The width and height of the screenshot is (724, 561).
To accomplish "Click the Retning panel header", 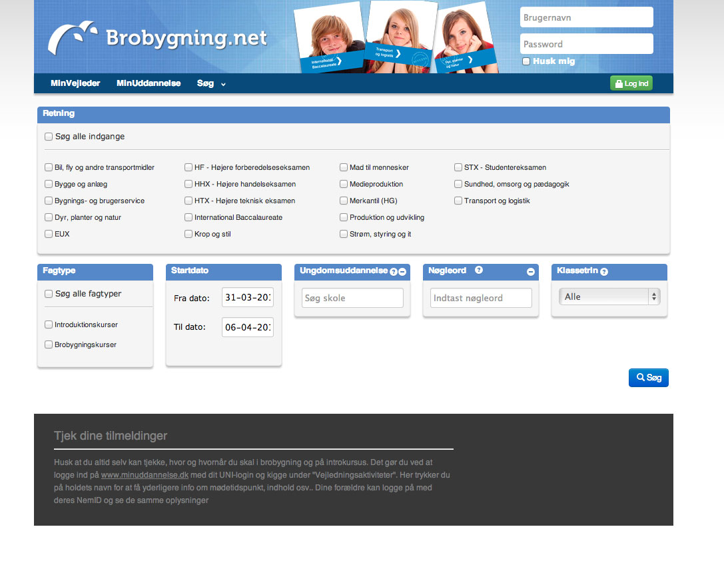I will coord(354,115).
